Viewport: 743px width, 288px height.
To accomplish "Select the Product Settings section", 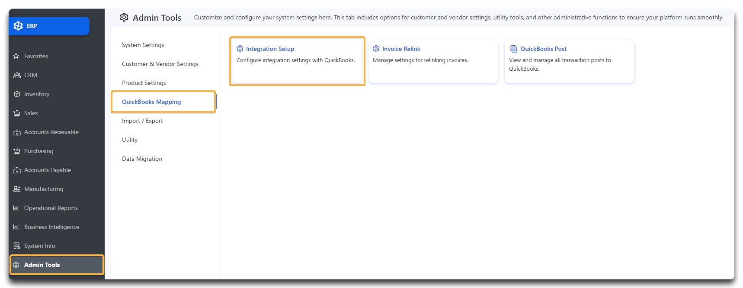I will tap(144, 83).
